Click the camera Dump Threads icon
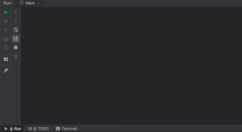 [6, 39]
